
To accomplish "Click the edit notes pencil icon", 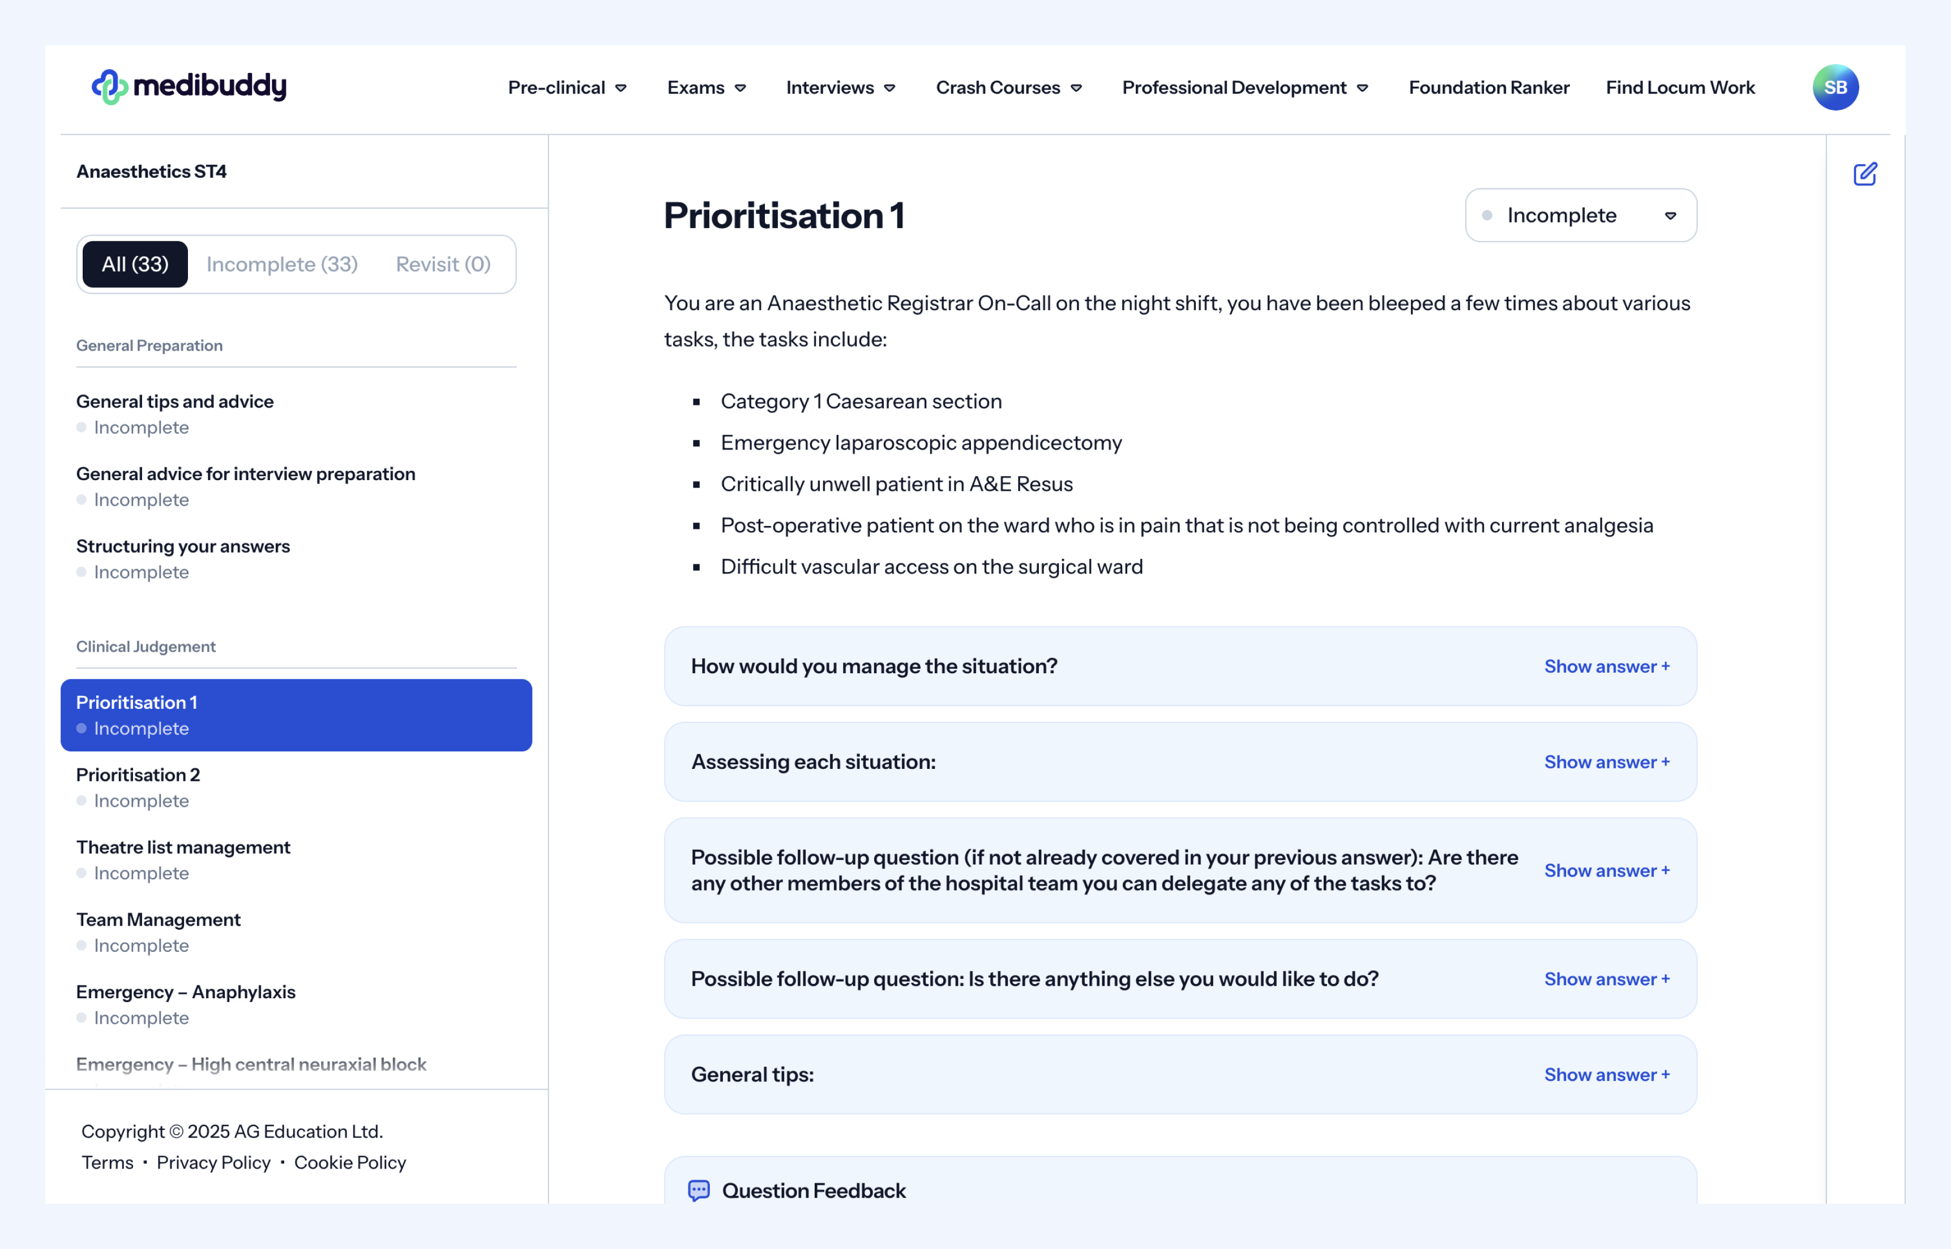I will coord(1864,174).
